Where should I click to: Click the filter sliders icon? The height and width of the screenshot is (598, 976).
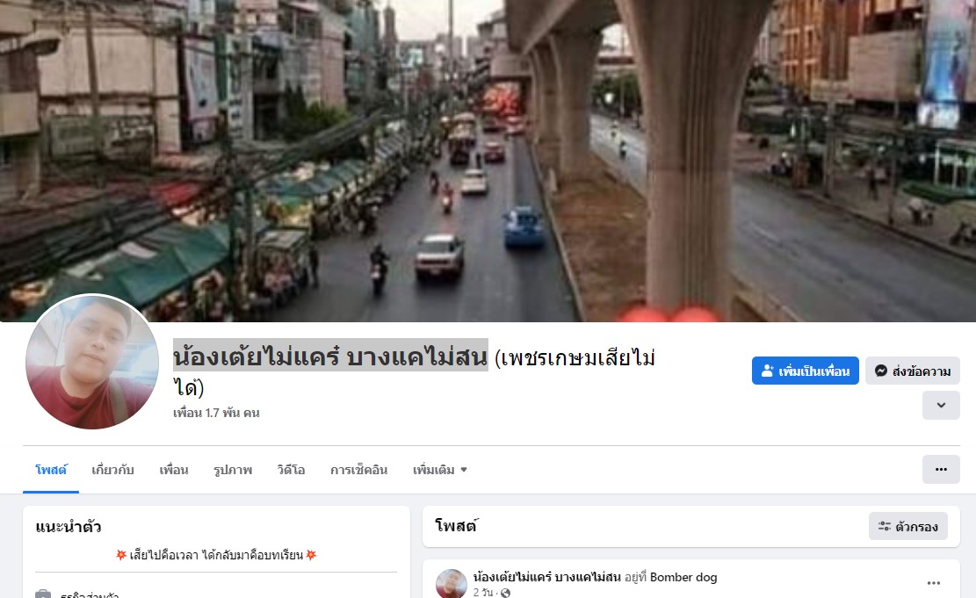coord(885,527)
